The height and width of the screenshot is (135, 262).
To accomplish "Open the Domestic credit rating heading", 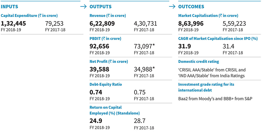I will [199, 61].
